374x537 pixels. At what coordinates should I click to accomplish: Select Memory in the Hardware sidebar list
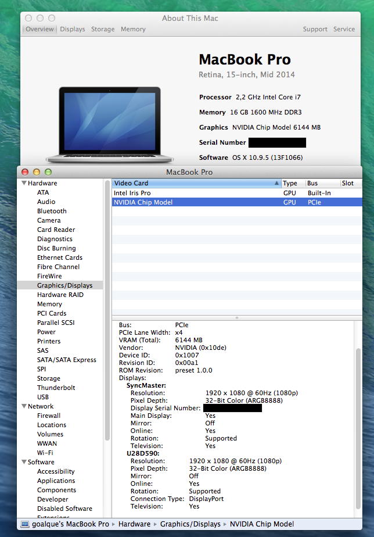[49, 304]
